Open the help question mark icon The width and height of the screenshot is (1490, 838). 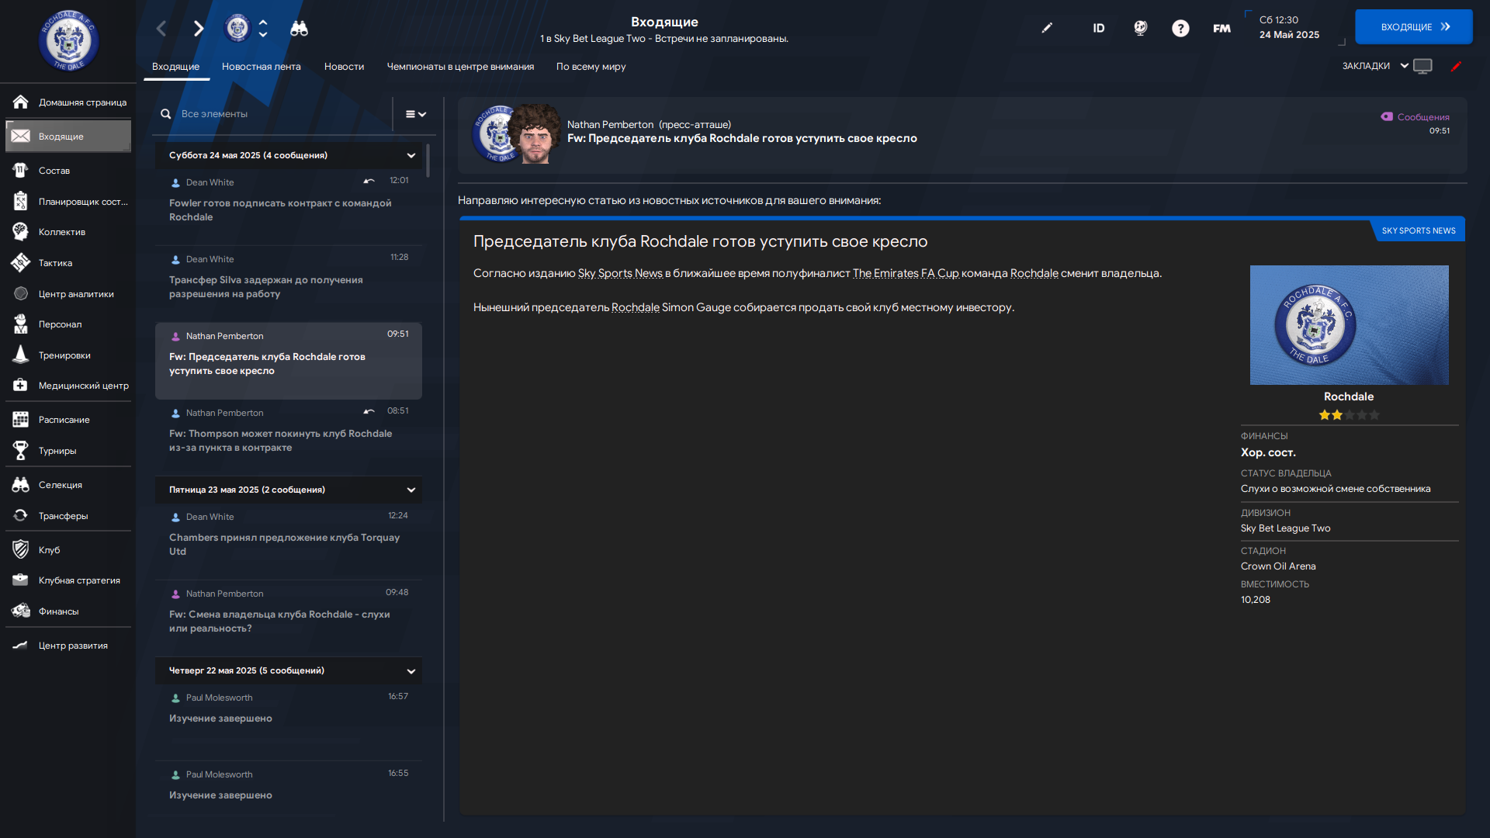coord(1180,29)
